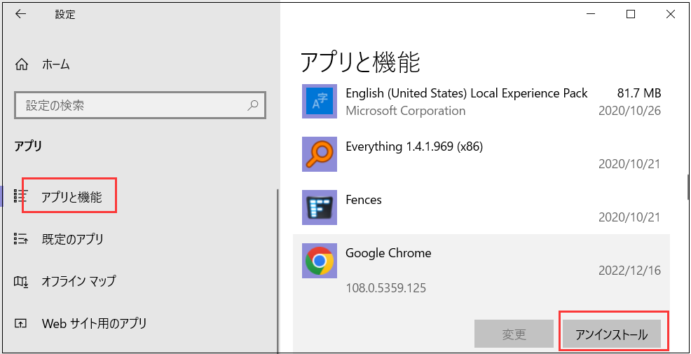Click the icon beside 既定のアプリ
Screen dimensions: 691x354
point(21,239)
